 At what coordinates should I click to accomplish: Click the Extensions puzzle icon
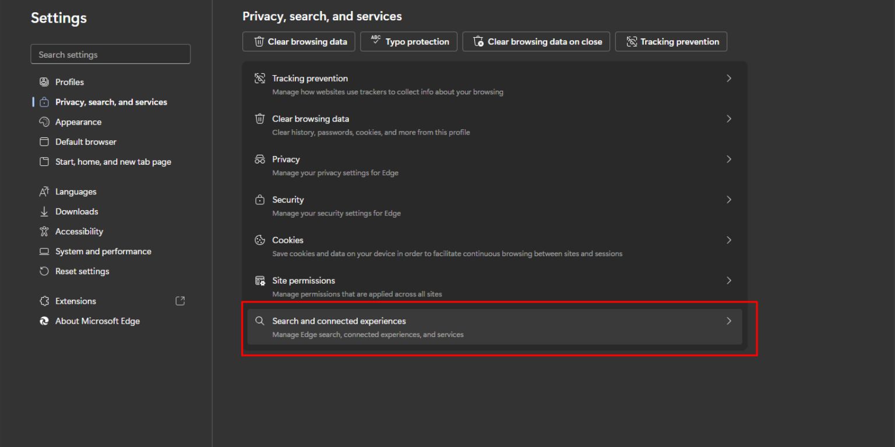coord(44,301)
